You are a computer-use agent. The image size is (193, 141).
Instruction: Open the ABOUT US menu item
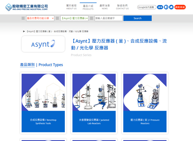[x=71, y=7]
